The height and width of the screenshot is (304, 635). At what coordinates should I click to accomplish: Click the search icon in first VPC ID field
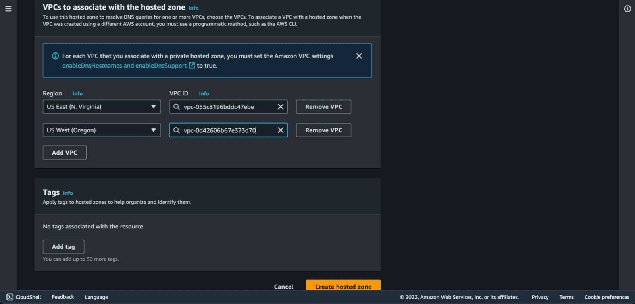(x=177, y=107)
